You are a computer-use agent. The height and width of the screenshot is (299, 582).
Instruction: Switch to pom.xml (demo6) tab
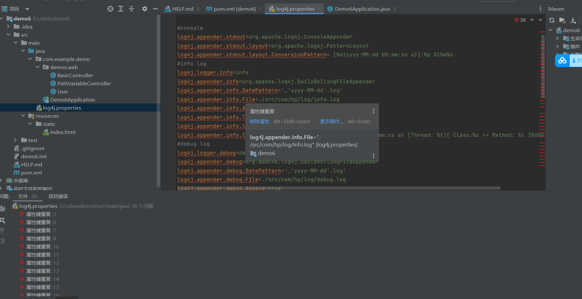234,9
